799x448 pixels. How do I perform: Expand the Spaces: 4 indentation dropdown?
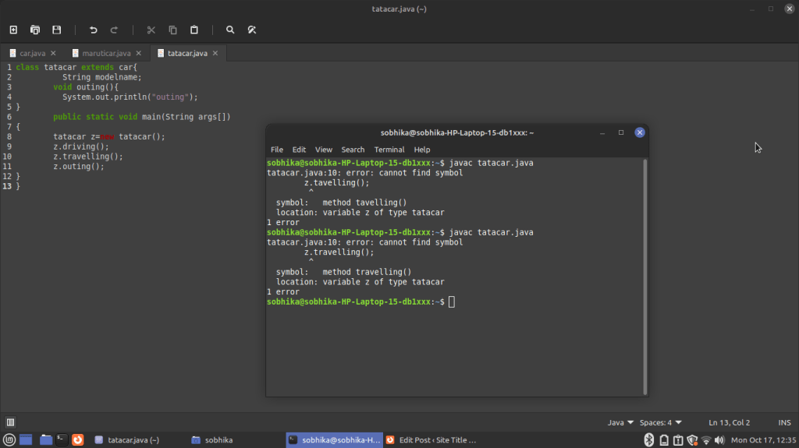click(x=660, y=422)
